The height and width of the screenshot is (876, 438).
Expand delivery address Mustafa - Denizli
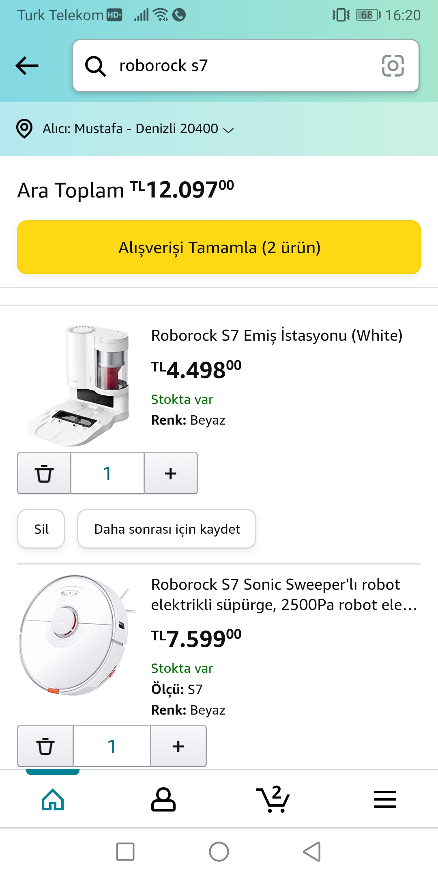pyautogui.click(x=138, y=129)
